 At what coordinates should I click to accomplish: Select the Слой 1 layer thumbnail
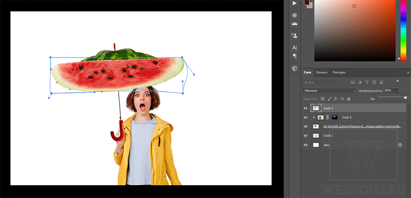click(x=316, y=135)
